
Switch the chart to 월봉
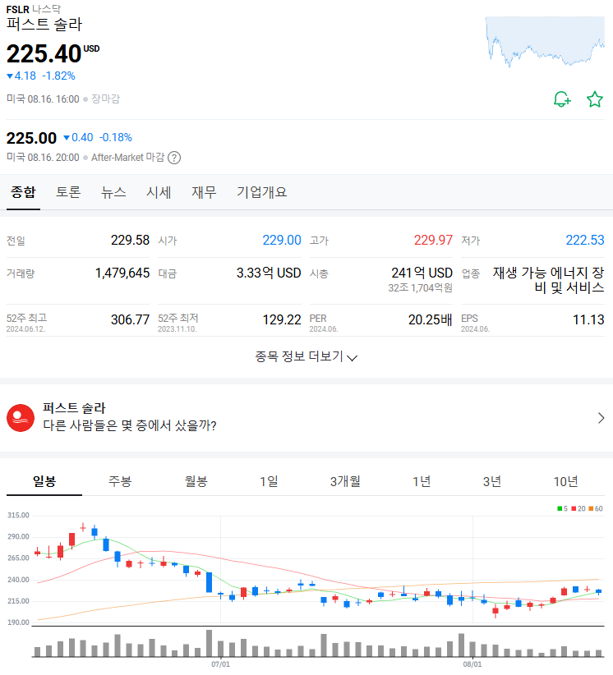click(196, 481)
